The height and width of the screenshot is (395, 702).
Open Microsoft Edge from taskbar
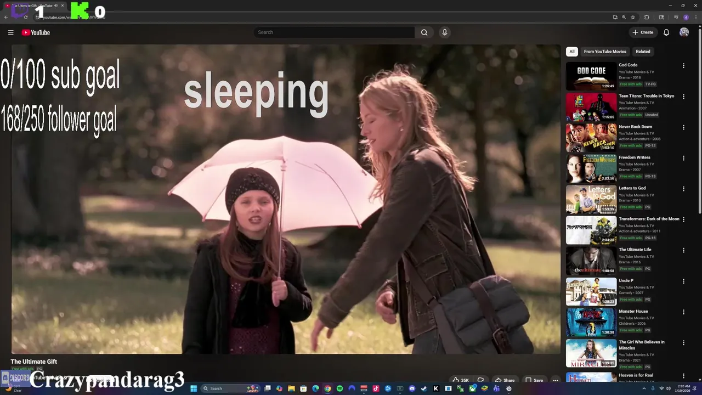point(315,388)
